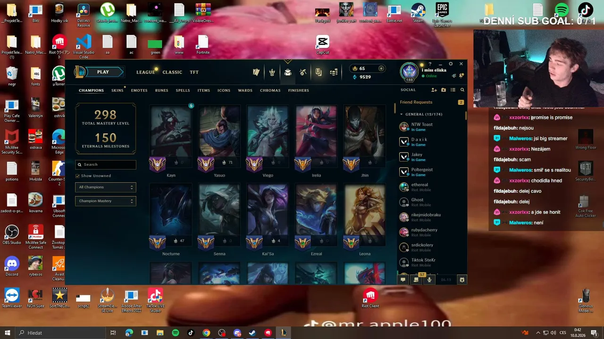The height and width of the screenshot is (339, 604).
Task: Open Discord desktop shortcut
Action: [12, 266]
